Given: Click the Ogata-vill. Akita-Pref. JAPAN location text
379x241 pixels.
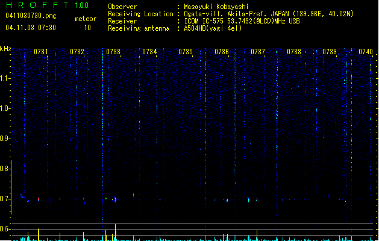Looking at the screenshot, I should [269, 14].
